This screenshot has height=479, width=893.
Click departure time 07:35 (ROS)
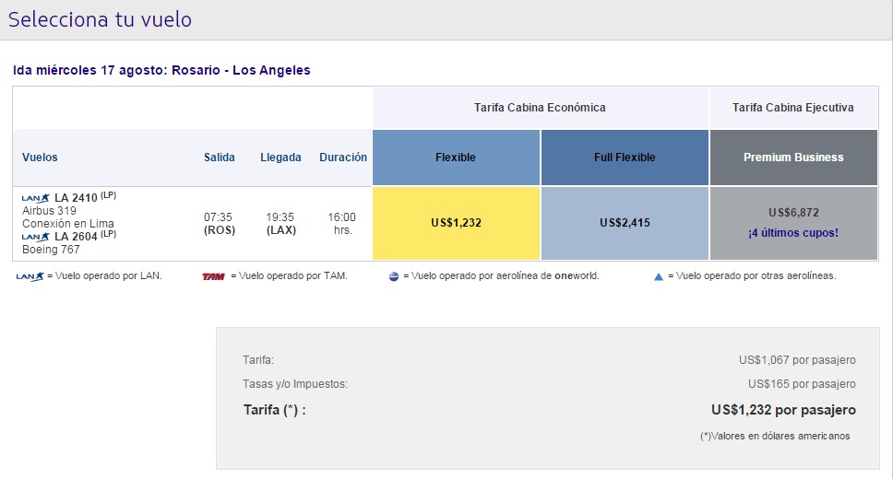pyautogui.click(x=220, y=224)
